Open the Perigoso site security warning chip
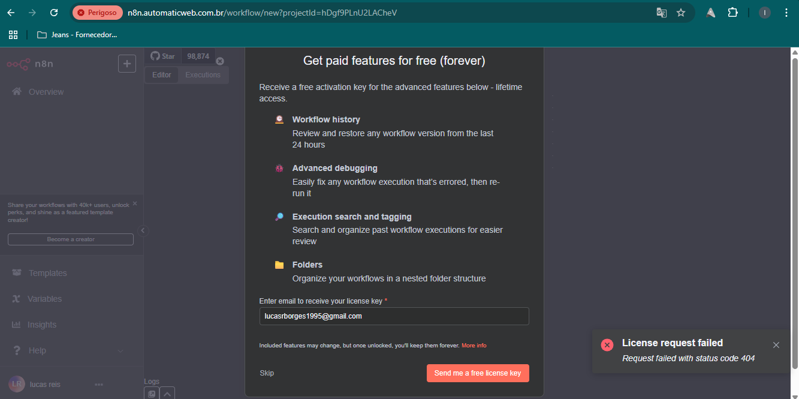The image size is (799, 399). coord(97,13)
